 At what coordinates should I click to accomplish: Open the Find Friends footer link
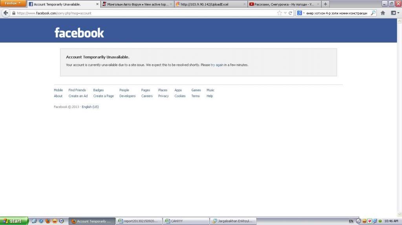click(77, 90)
